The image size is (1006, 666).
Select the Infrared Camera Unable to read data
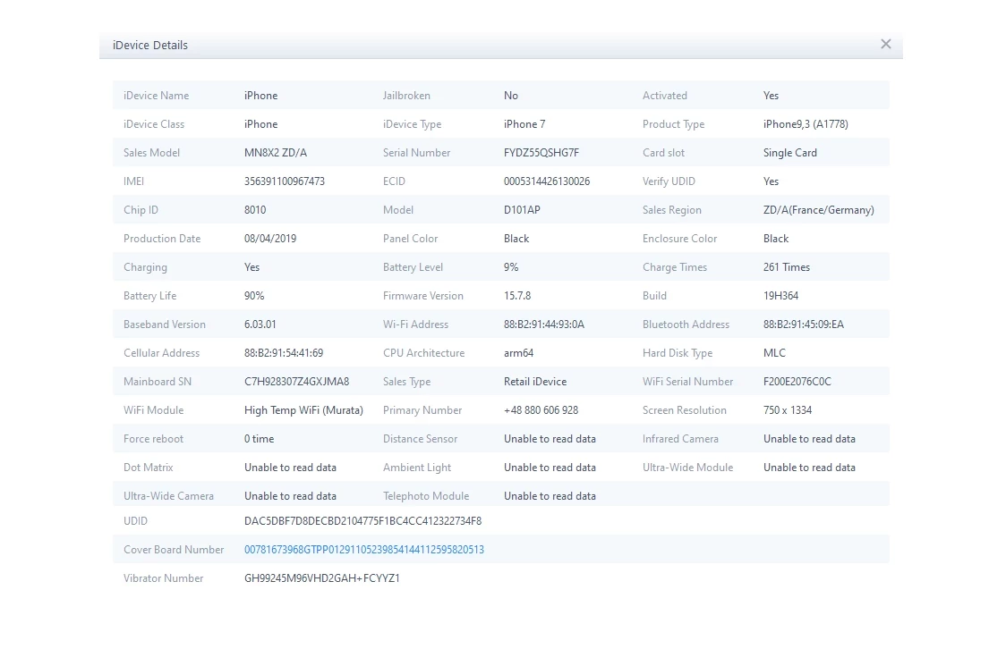pos(809,439)
